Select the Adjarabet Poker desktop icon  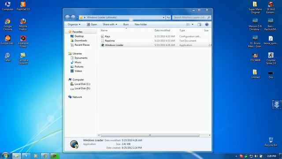click(x=23, y=42)
